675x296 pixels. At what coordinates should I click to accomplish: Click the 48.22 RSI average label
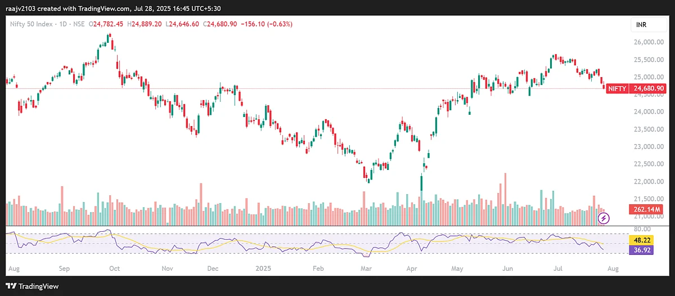point(641,239)
